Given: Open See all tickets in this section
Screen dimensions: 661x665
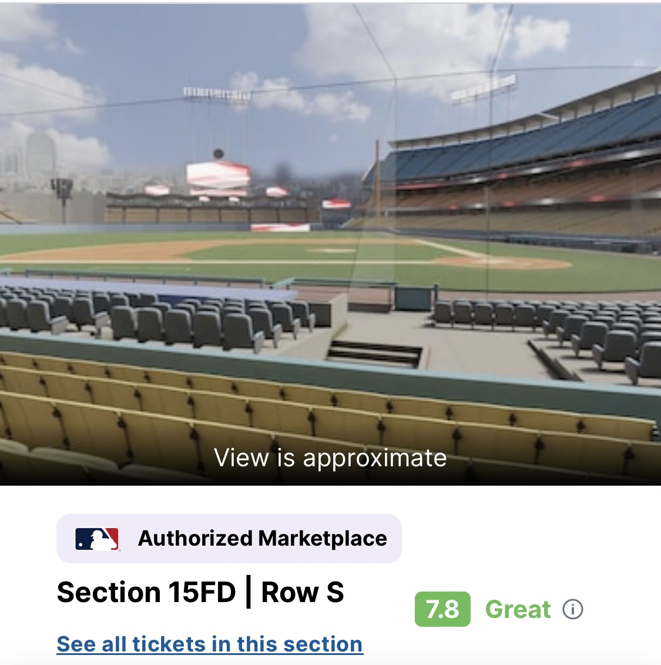Looking at the screenshot, I should click(210, 644).
